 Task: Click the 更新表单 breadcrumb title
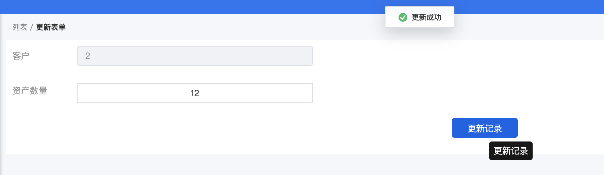click(x=51, y=27)
